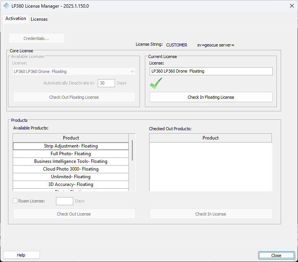Click the CUSTOMER license string text
Viewport: 298px width, 262px height.
(x=177, y=45)
